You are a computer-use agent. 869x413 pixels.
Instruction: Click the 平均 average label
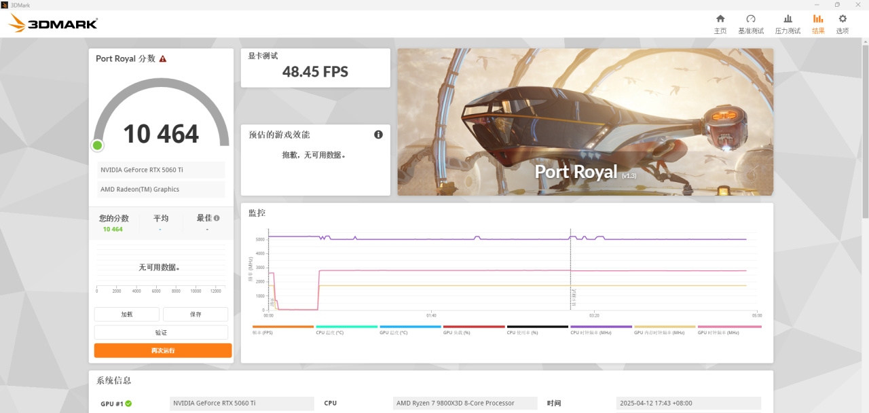click(161, 218)
